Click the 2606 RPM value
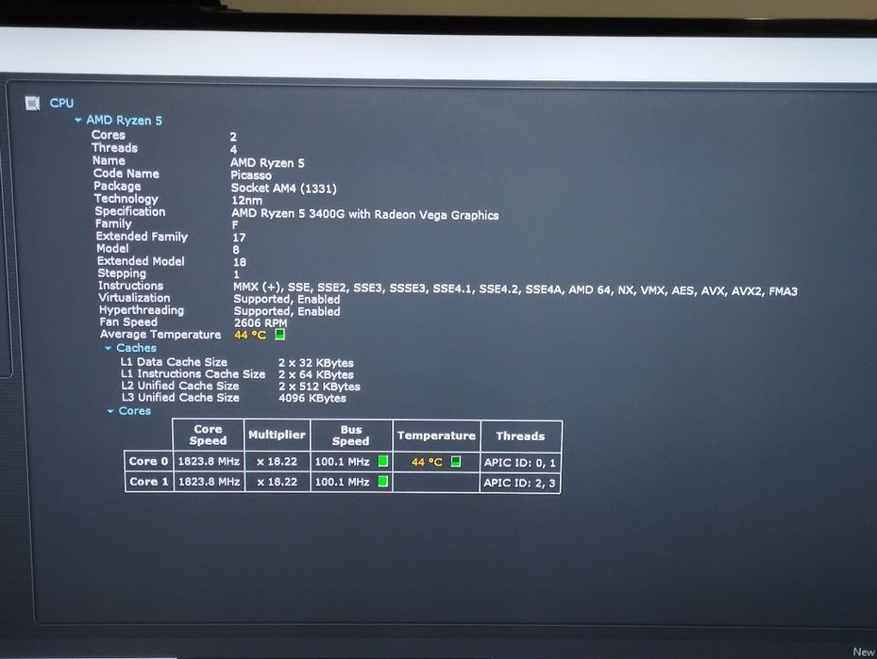 [x=261, y=322]
